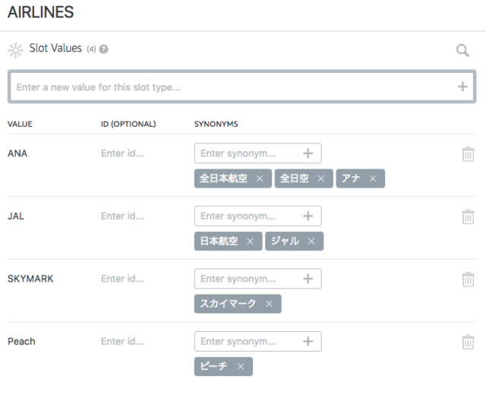Click the 日本航空 synonym chip text
Screen dimensions: 486x404
click(x=219, y=241)
